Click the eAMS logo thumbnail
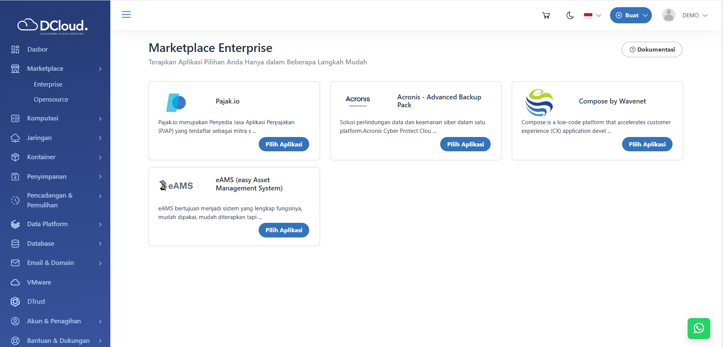723x347 pixels. [176, 186]
